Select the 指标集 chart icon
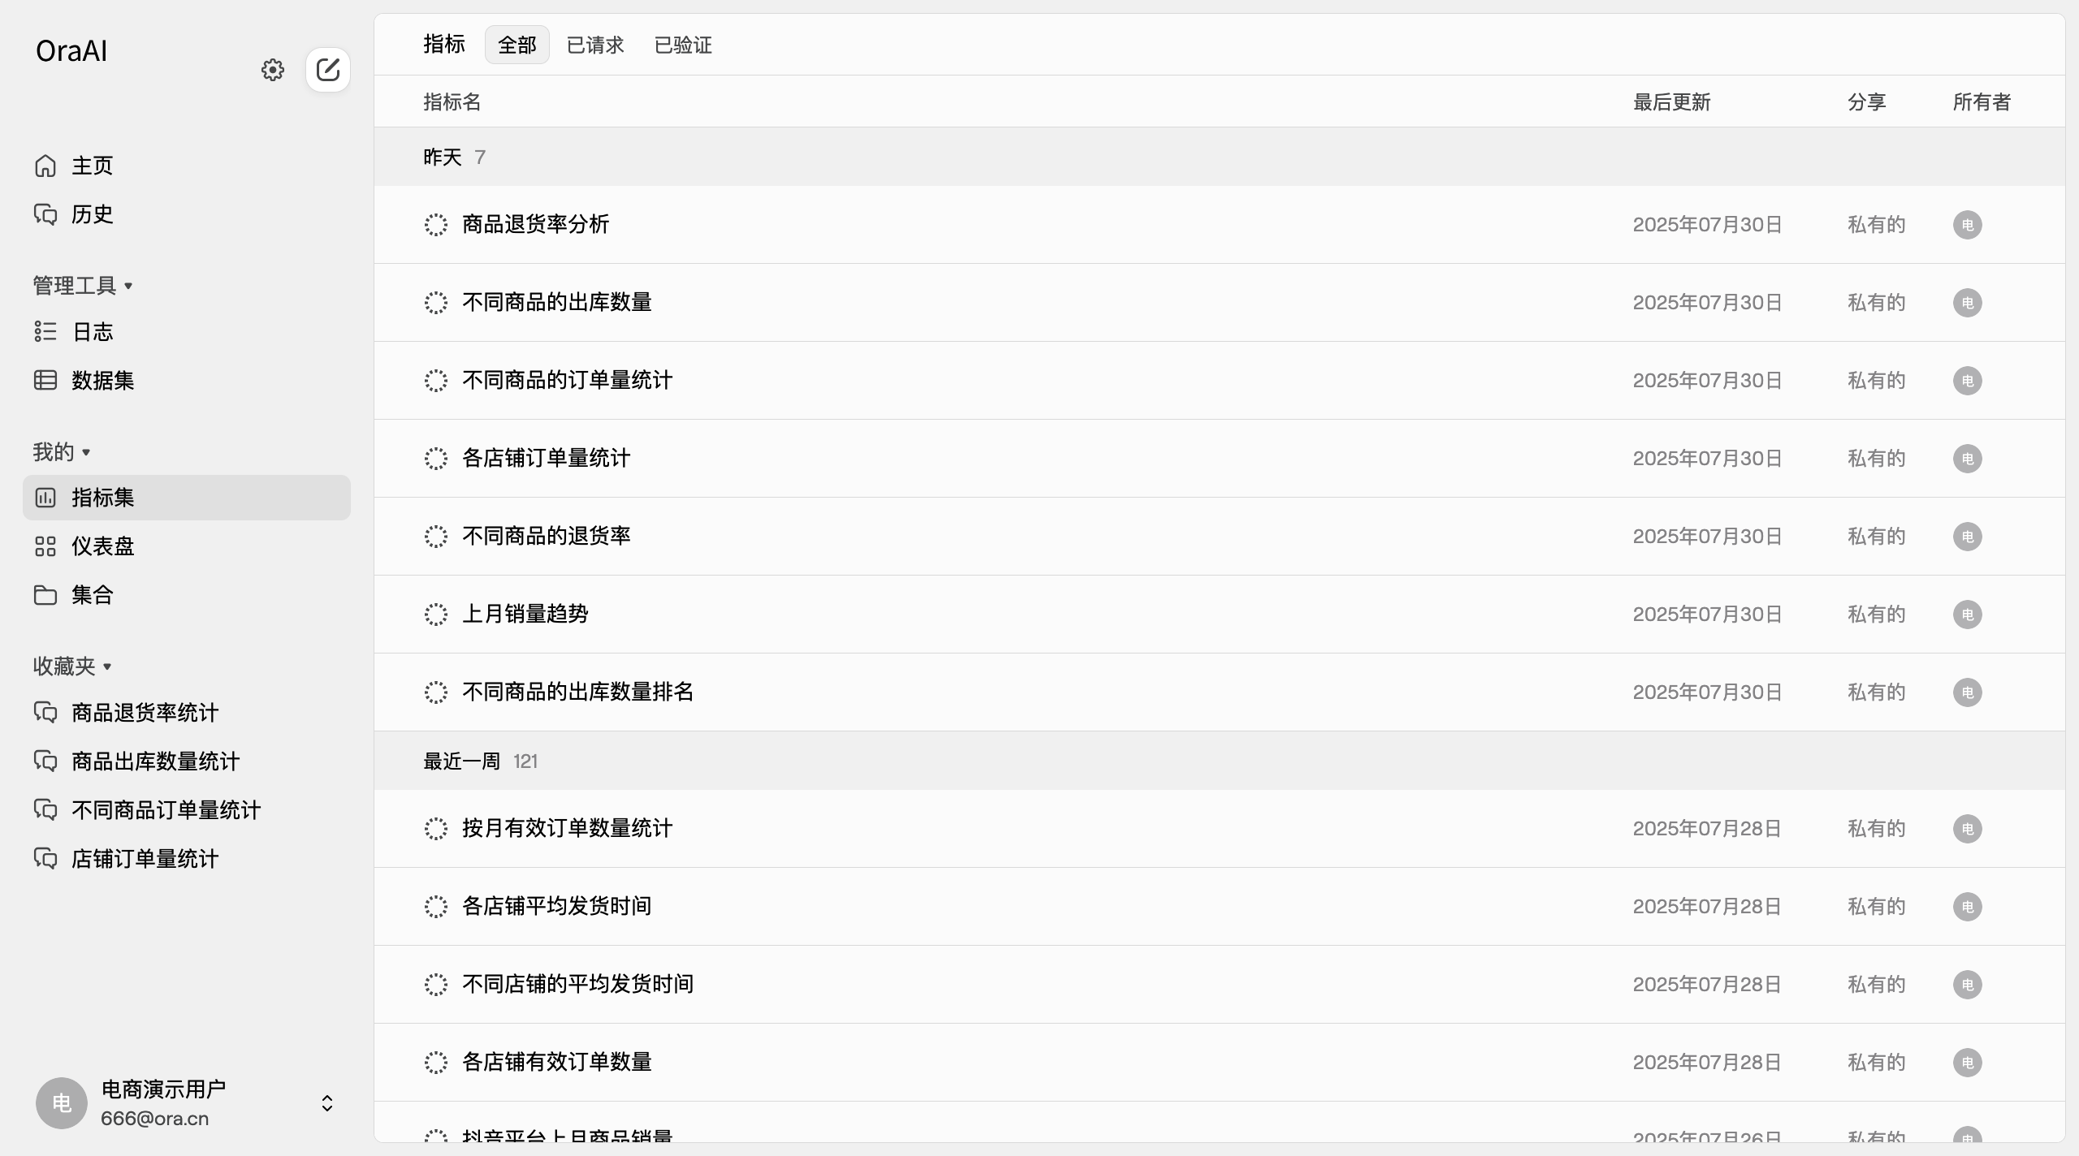The image size is (2079, 1156). [x=45, y=498]
